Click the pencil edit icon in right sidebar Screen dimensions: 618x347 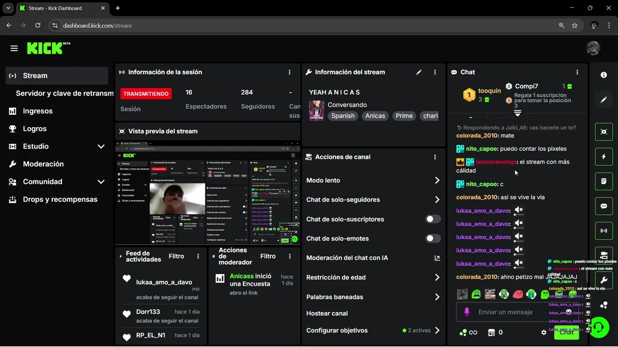604,100
